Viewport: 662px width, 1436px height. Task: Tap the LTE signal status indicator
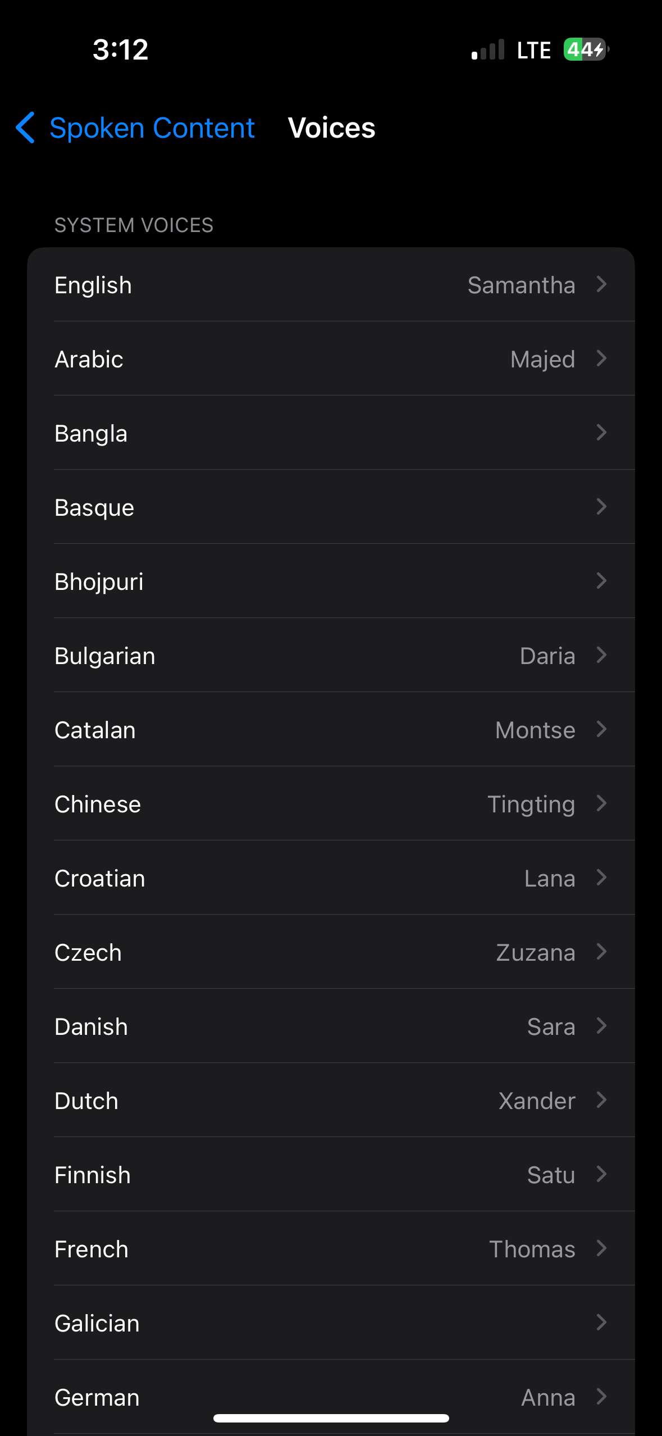pyautogui.click(x=533, y=50)
